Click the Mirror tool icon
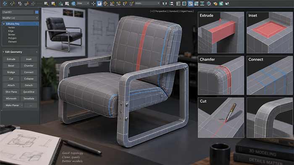 point(165,3)
